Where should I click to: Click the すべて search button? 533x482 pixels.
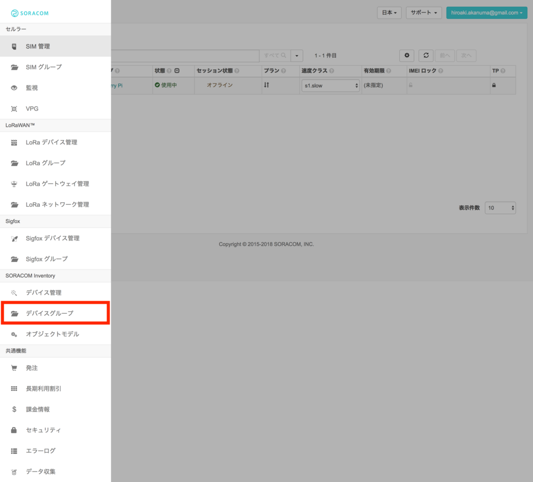point(275,55)
